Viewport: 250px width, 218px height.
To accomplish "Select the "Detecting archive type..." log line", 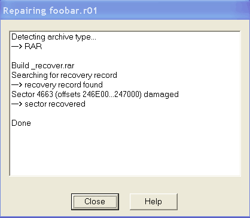I will 54,37.
